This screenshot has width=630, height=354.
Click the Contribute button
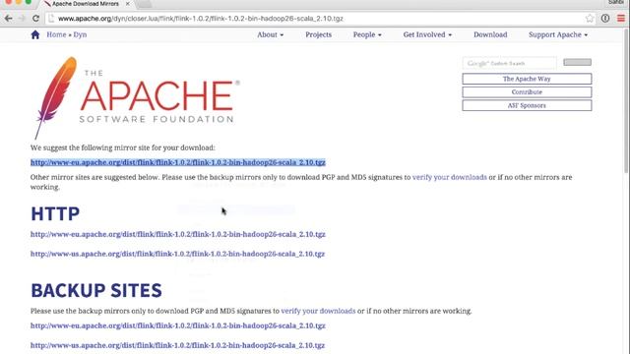527,91
